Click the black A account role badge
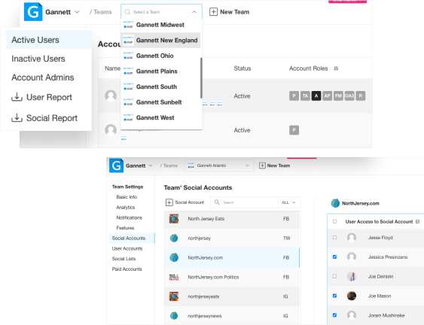 (316, 96)
